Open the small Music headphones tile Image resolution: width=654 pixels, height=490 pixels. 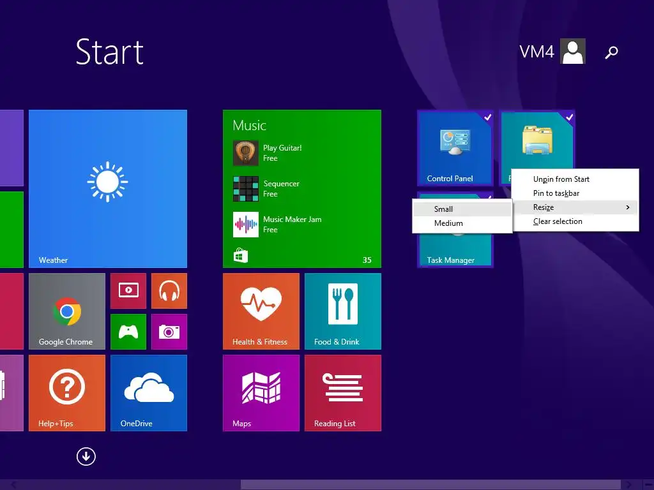pyautogui.click(x=169, y=290)
